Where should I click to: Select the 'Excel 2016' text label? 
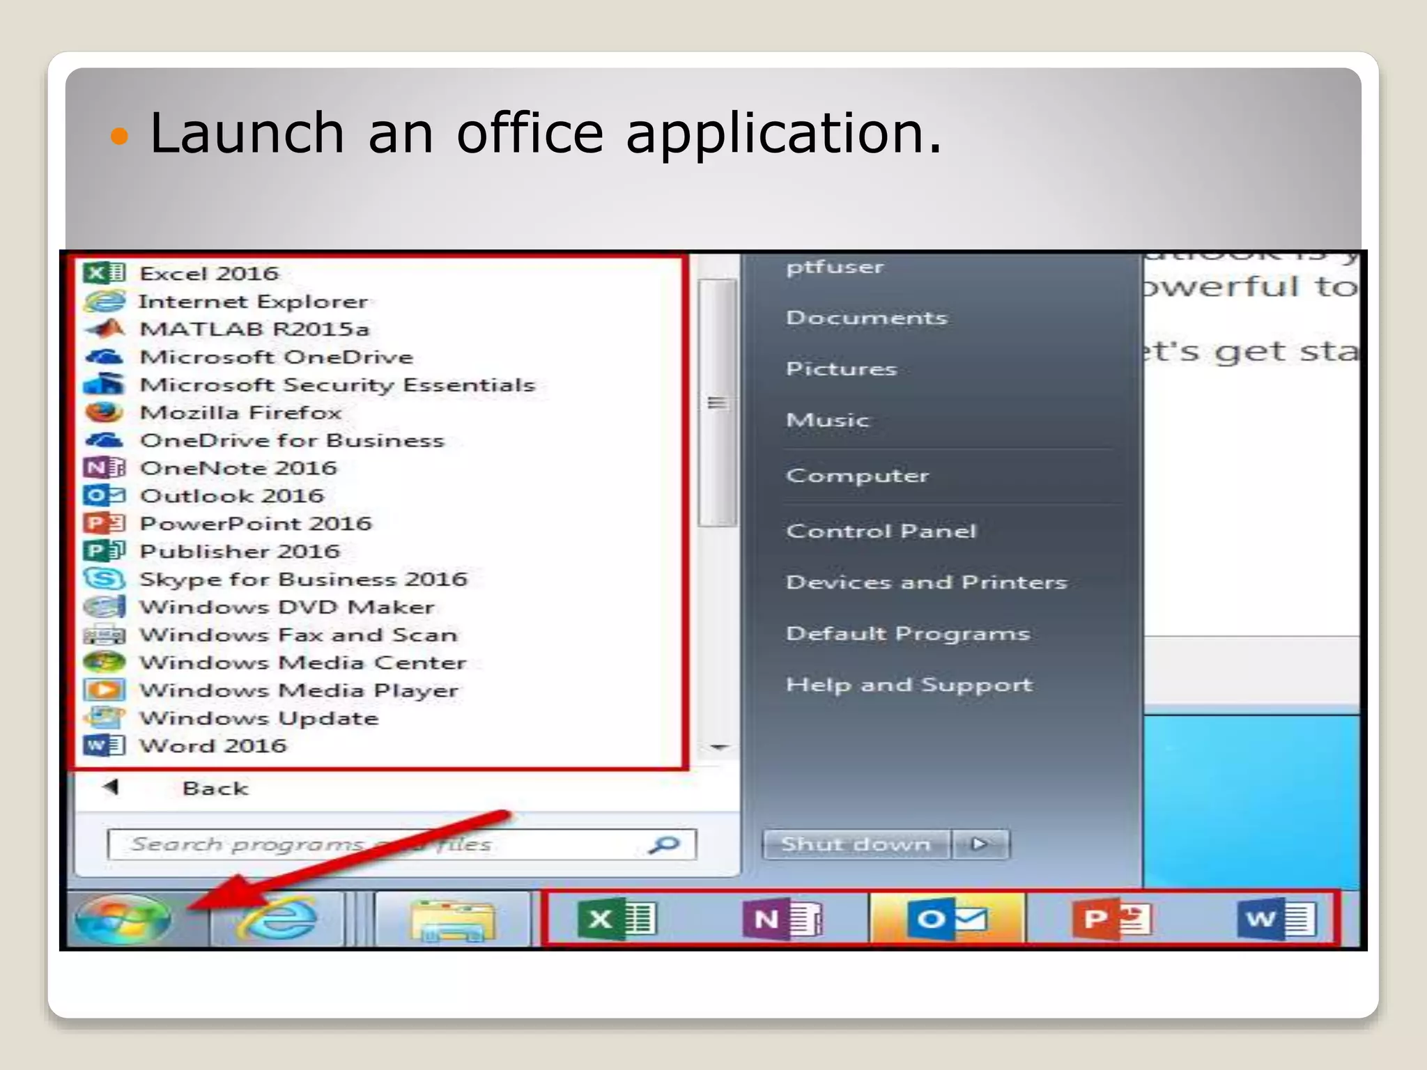209,273
